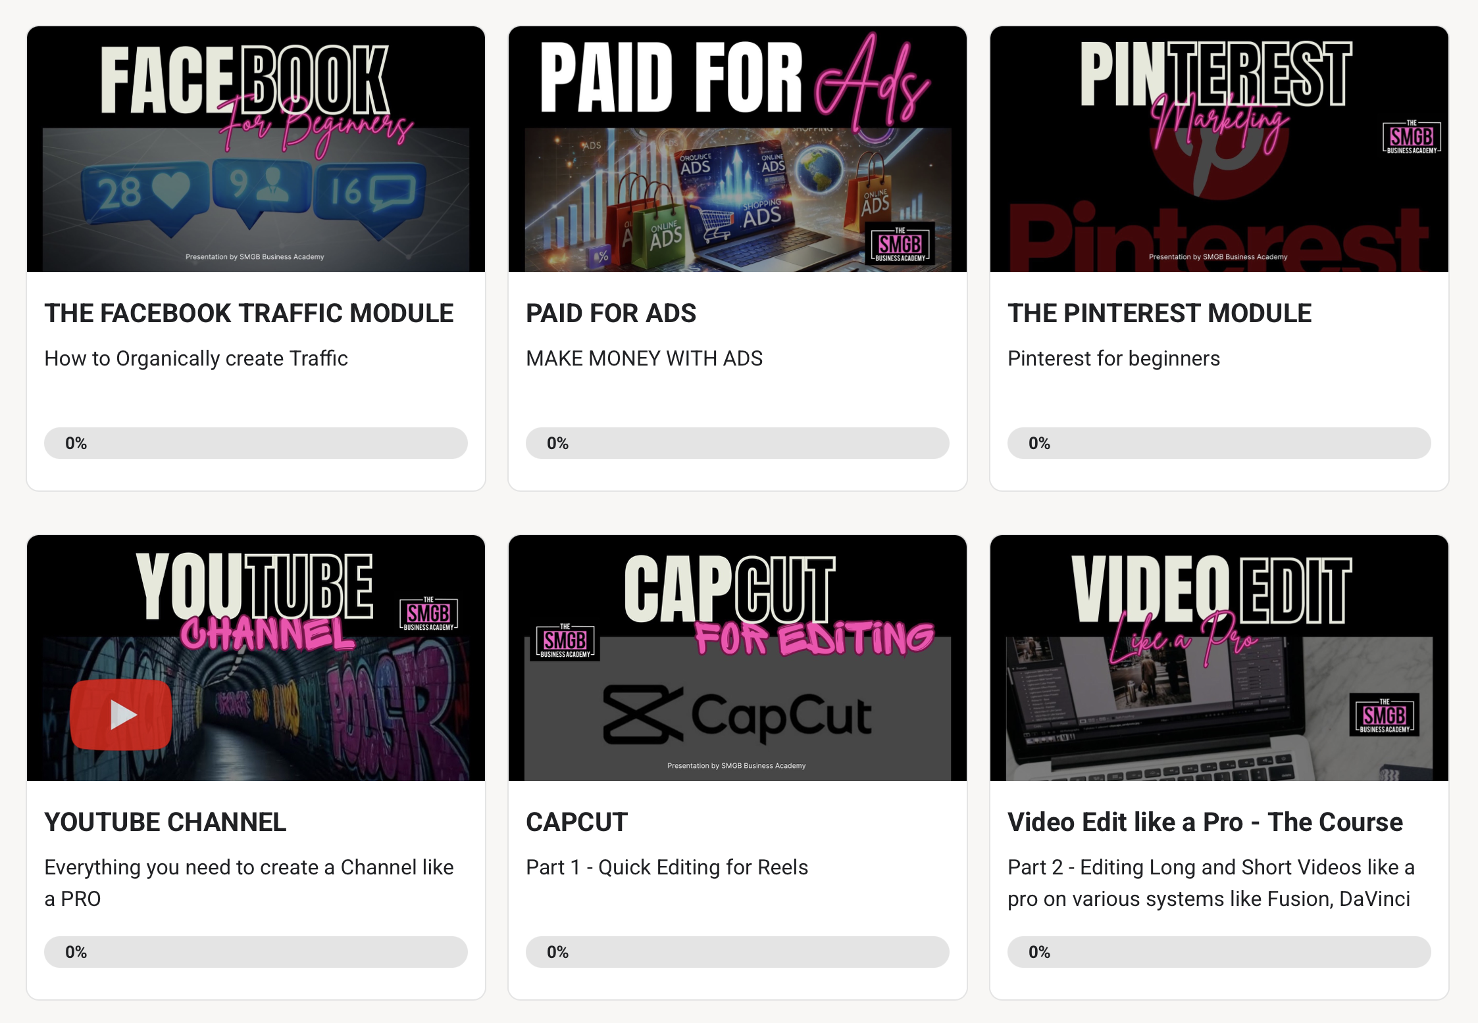Open the PAID FOR ADS title
Image resolution: width=1478 pixels, height=1023 pixels.
(611, 313)
